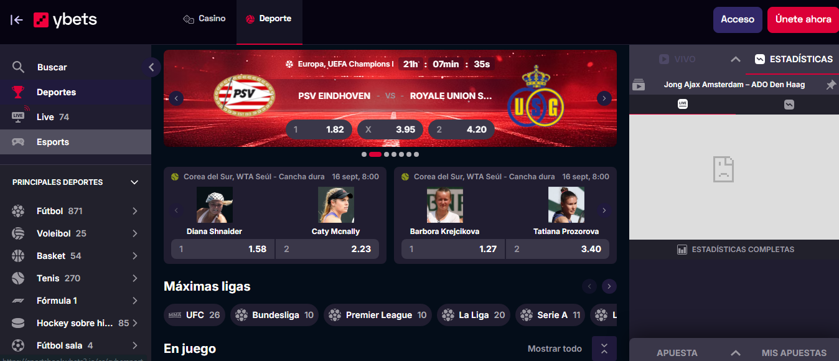This screenshot has height=361, width=839.
Task: Click the live video icon beside Jong Ajax Amsterdam
Action: 639,85
